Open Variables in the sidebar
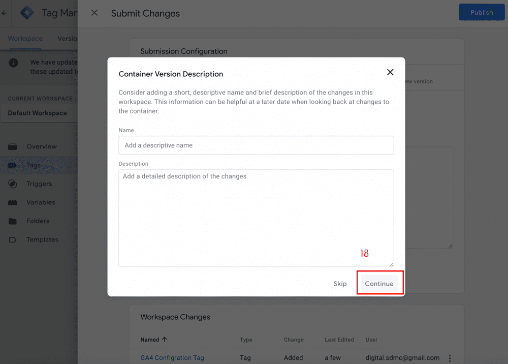The height and width of the screenshot is (364, 508). click(x=41, y=202)
